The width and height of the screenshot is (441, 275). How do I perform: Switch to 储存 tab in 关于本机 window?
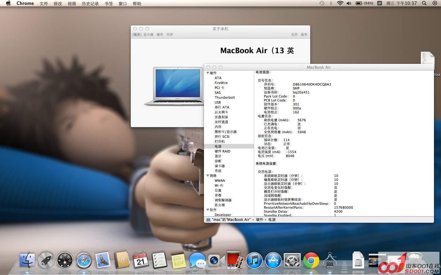coord(160,35)
